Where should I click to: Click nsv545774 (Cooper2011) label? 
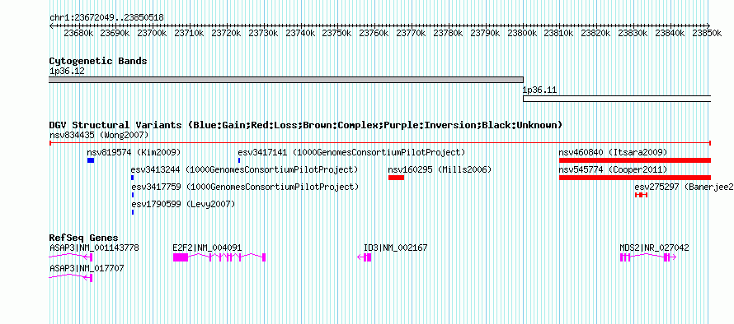pyautogui.click(x=614, y=169)
